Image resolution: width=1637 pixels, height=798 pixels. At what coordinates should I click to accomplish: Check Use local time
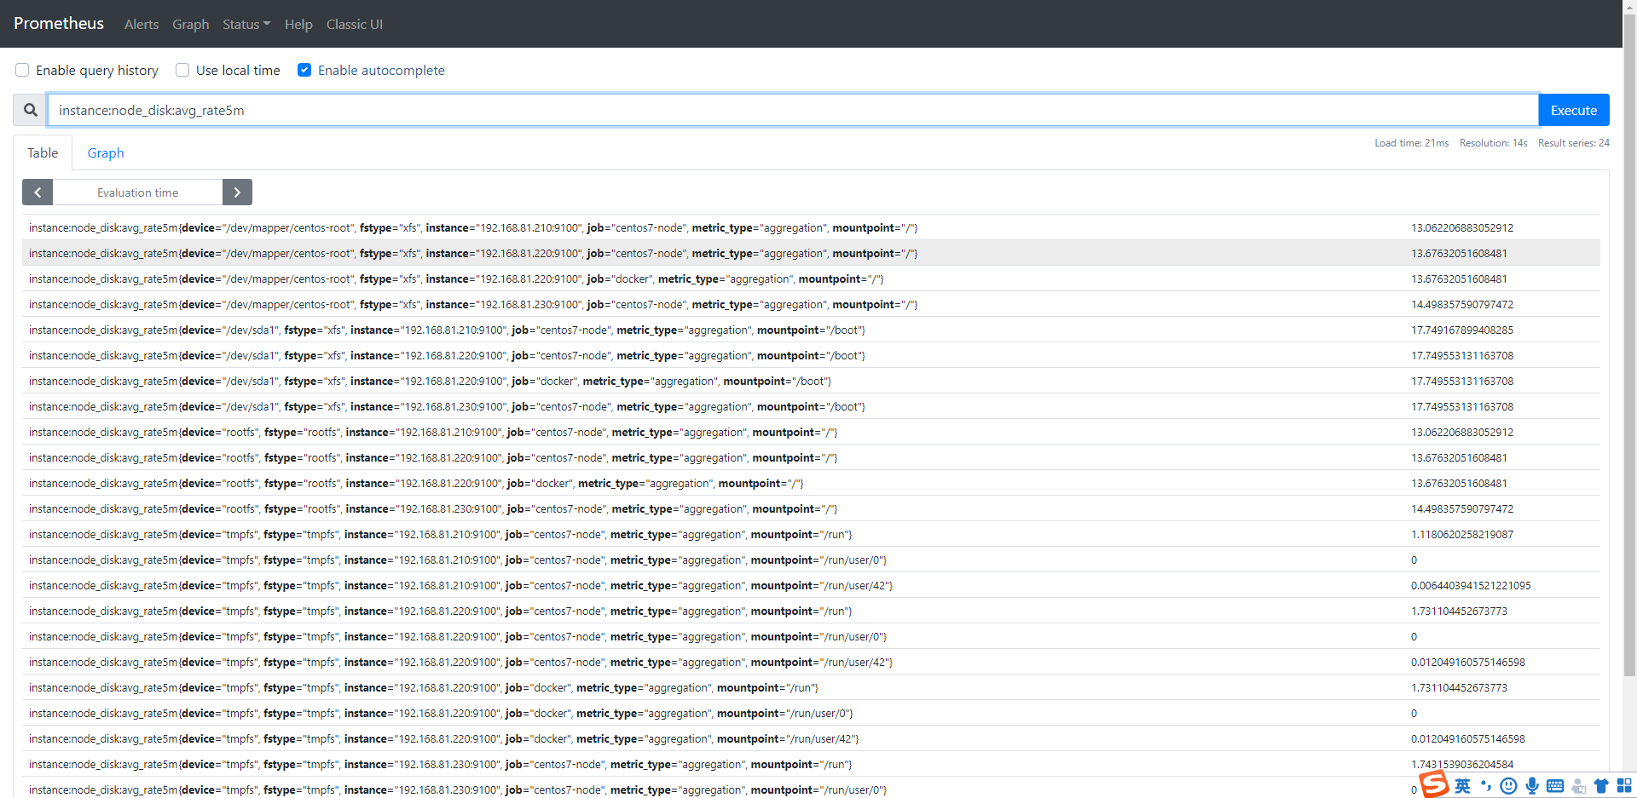click(x=182, y=70)
